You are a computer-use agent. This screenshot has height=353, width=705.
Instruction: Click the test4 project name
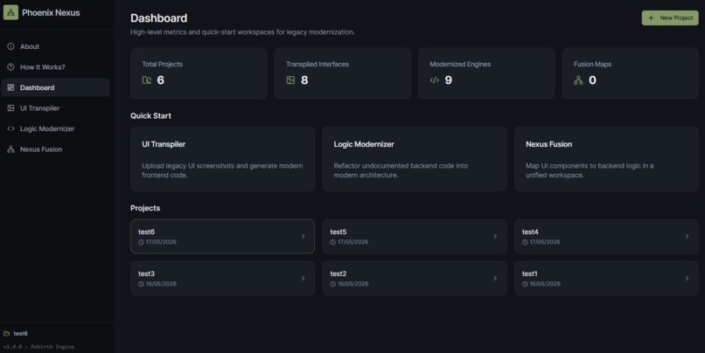530,232
